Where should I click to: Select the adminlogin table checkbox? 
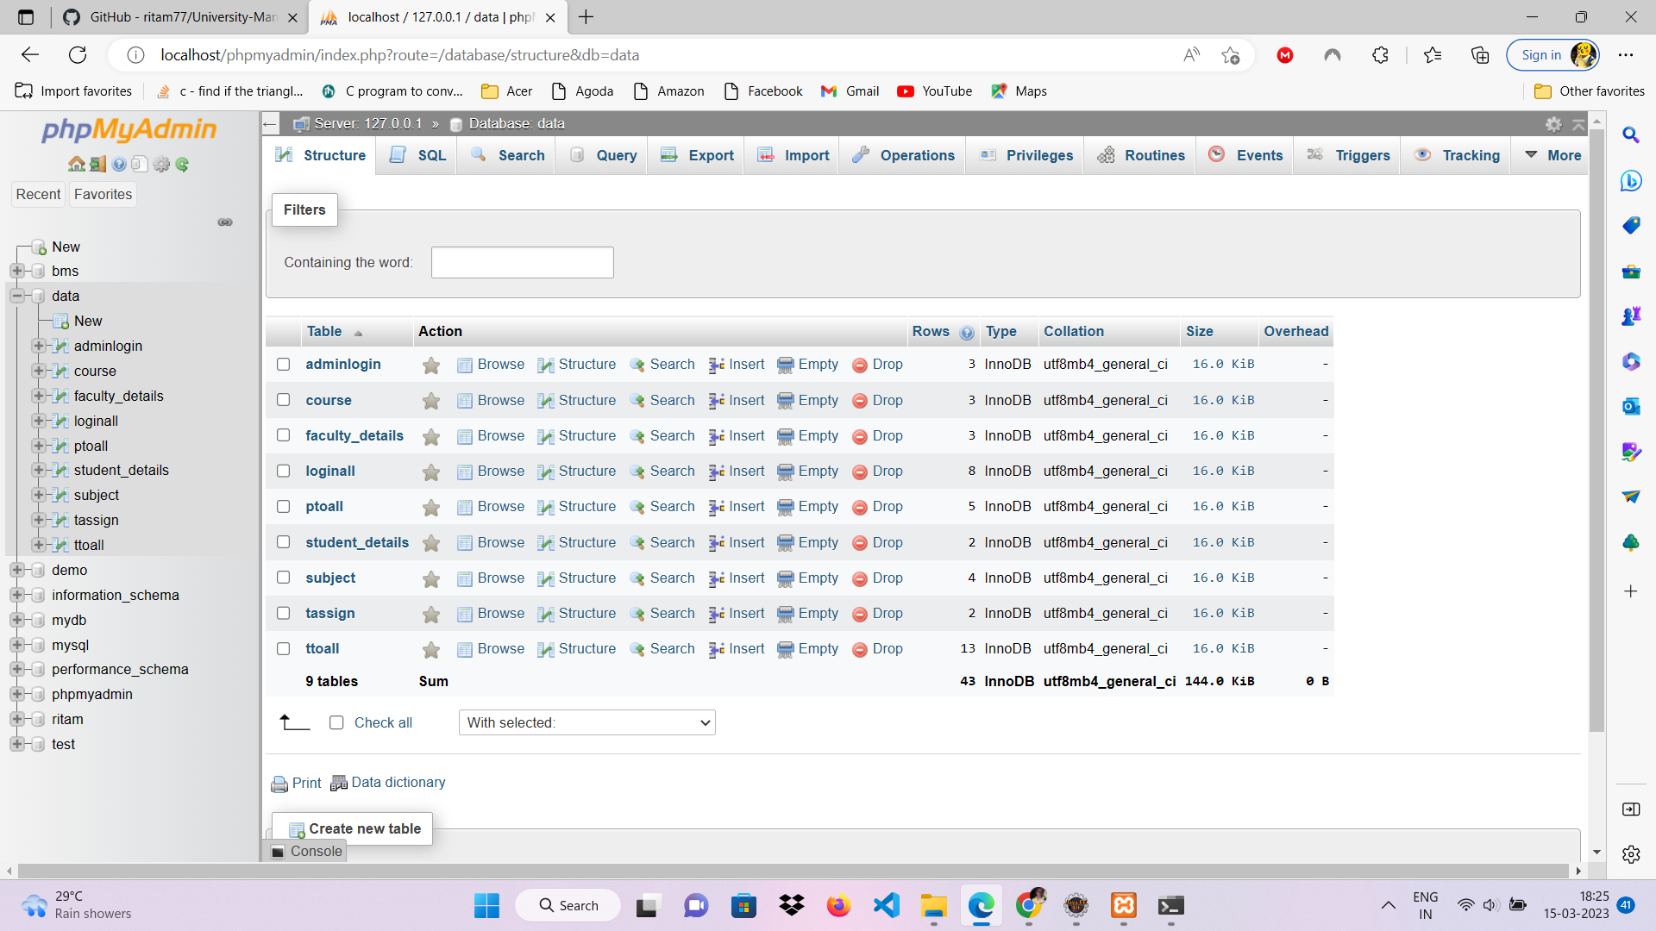[283, 364]
